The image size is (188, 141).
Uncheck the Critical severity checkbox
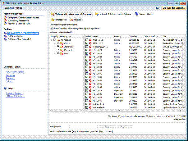(x=58, y=43)
